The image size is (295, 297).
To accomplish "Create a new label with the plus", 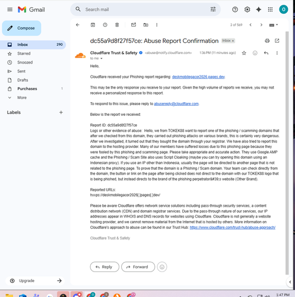I will [61, 112].
